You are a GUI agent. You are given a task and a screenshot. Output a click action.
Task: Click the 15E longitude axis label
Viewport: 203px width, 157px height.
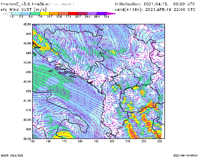tap(32, 141)
